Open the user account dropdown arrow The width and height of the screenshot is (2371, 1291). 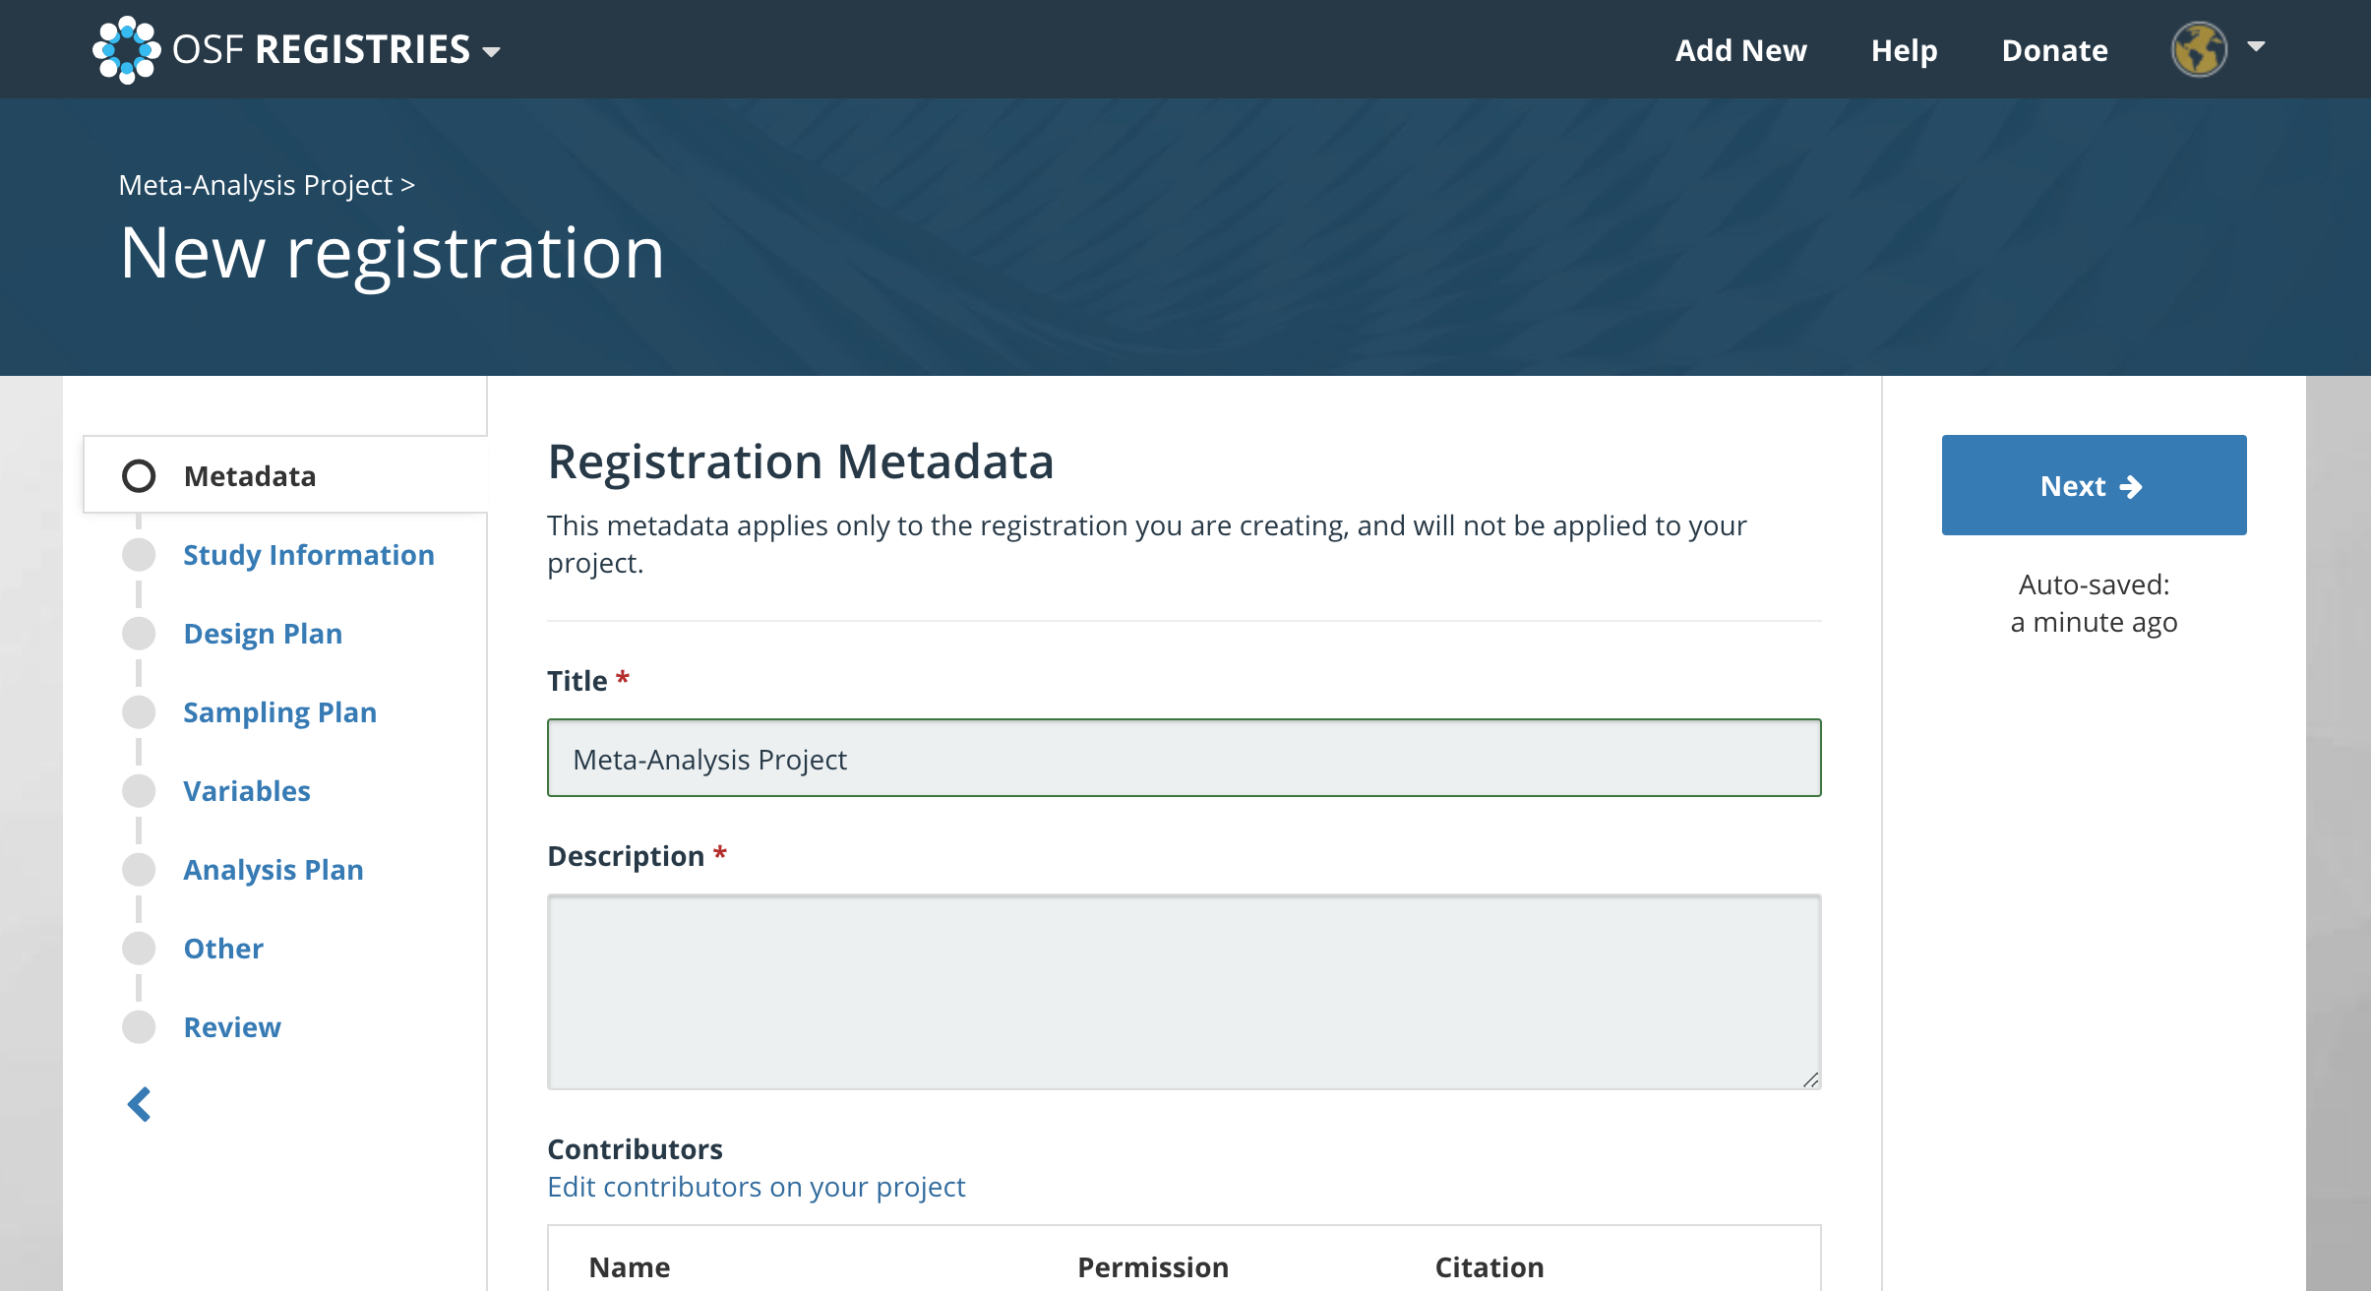point(2257,47)
